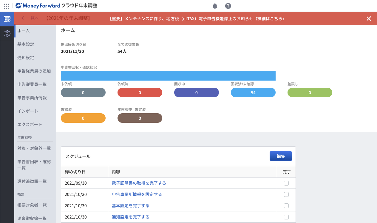The height and width of the screenshot is (223, 377).
Task: Open 申告従業員一覧 in the side menu
Action: pyautogui.click(x=32, y=84)
